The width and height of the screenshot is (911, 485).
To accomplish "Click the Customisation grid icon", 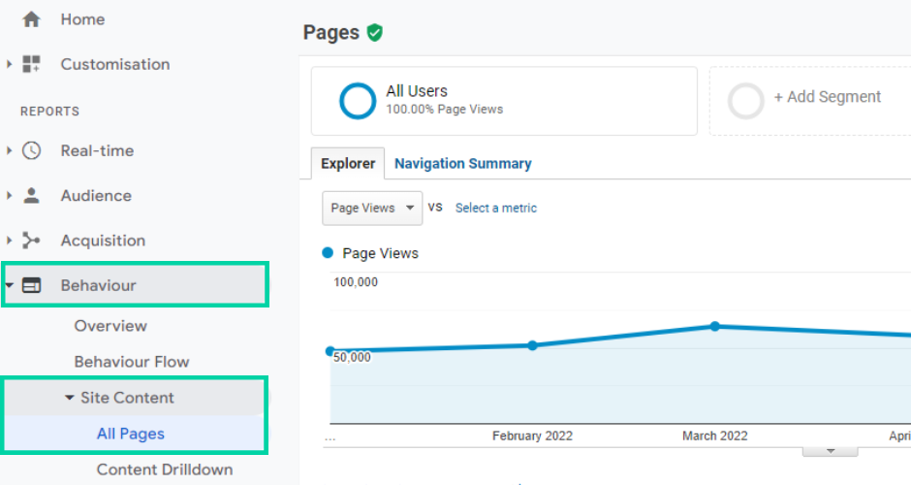I will click(31, 64).
